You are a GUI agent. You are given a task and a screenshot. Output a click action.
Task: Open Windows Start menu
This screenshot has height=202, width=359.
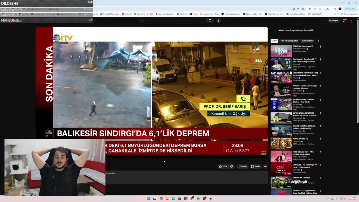(x=149, y=199)
